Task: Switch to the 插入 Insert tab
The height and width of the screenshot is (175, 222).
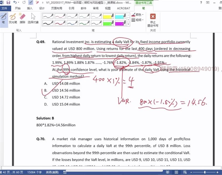Action: (30, 8)
